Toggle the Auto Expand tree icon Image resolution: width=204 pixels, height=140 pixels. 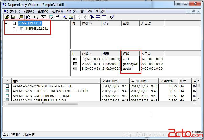tap(28, 17)
